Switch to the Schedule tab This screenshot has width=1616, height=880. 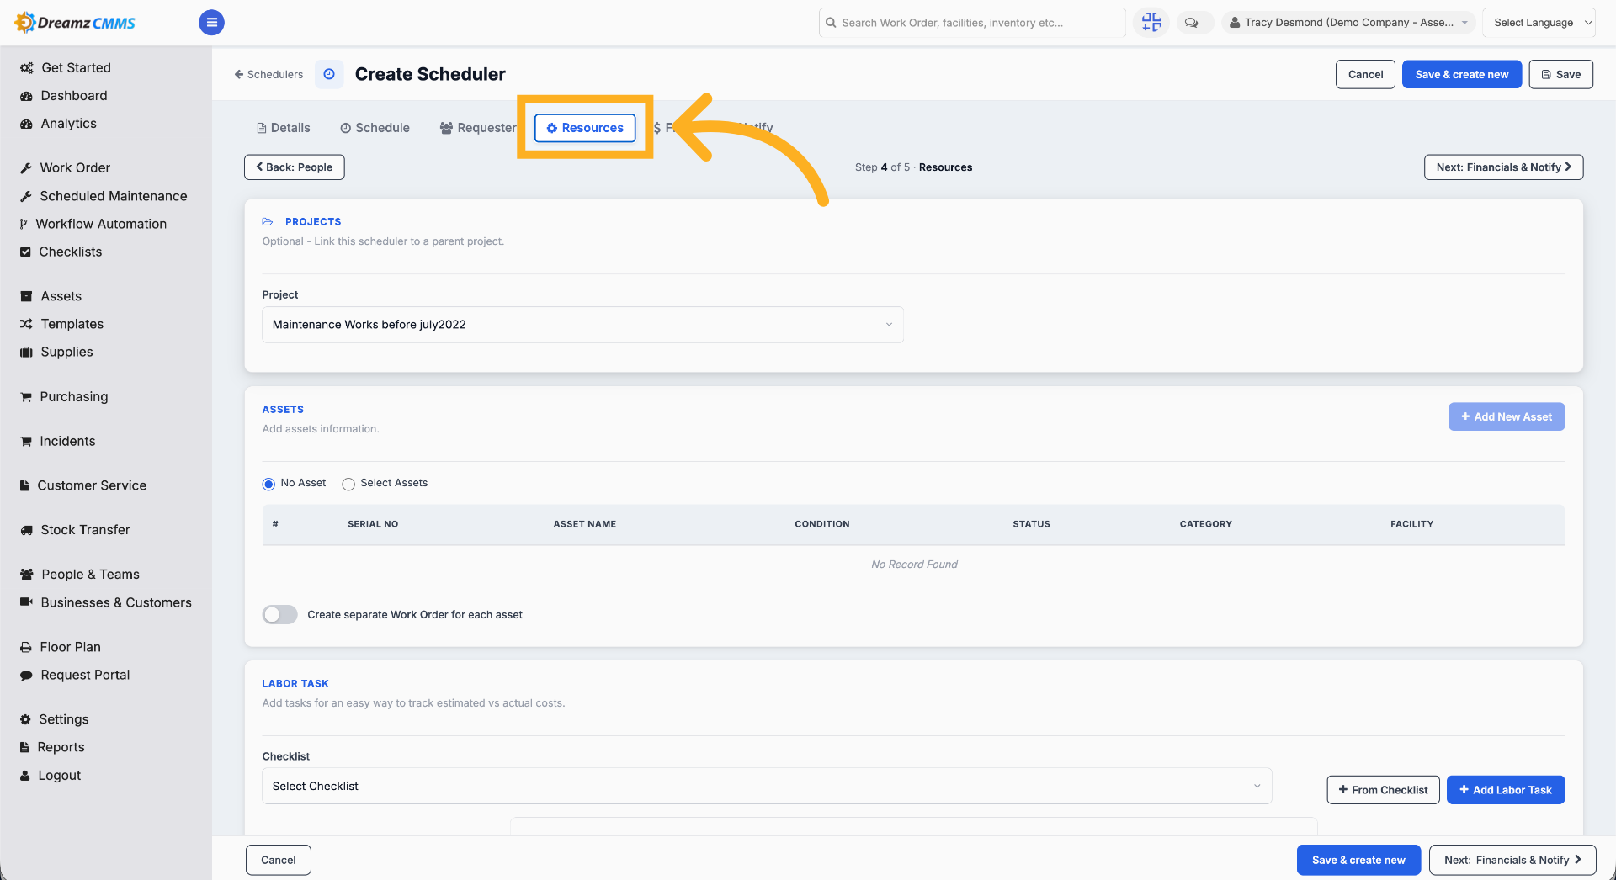point(375,128)
